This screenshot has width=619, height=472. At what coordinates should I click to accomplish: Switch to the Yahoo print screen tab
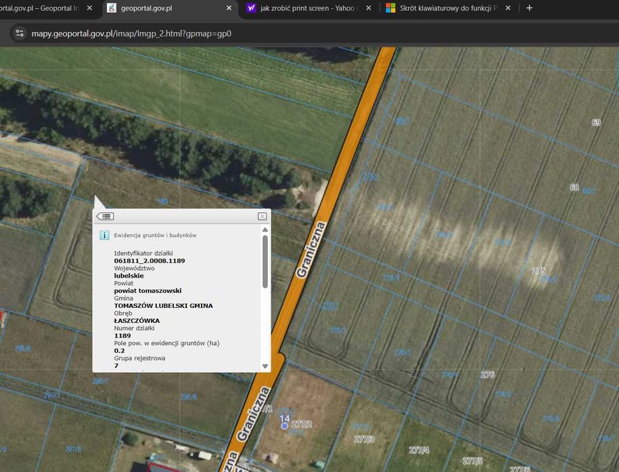[308, 8]
